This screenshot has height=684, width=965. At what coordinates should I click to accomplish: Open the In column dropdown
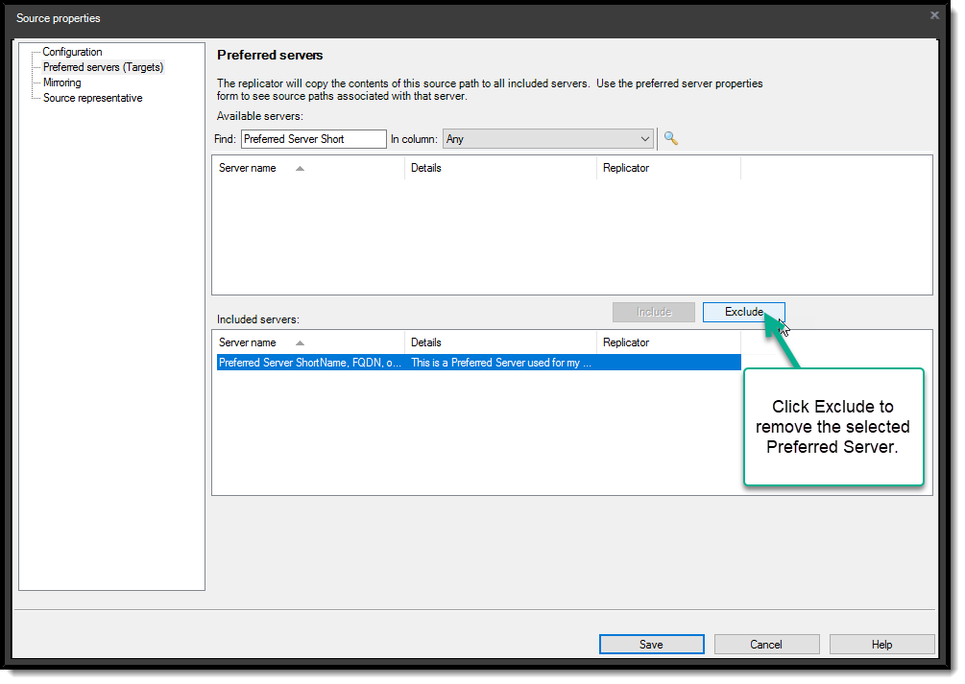(547, 138)
